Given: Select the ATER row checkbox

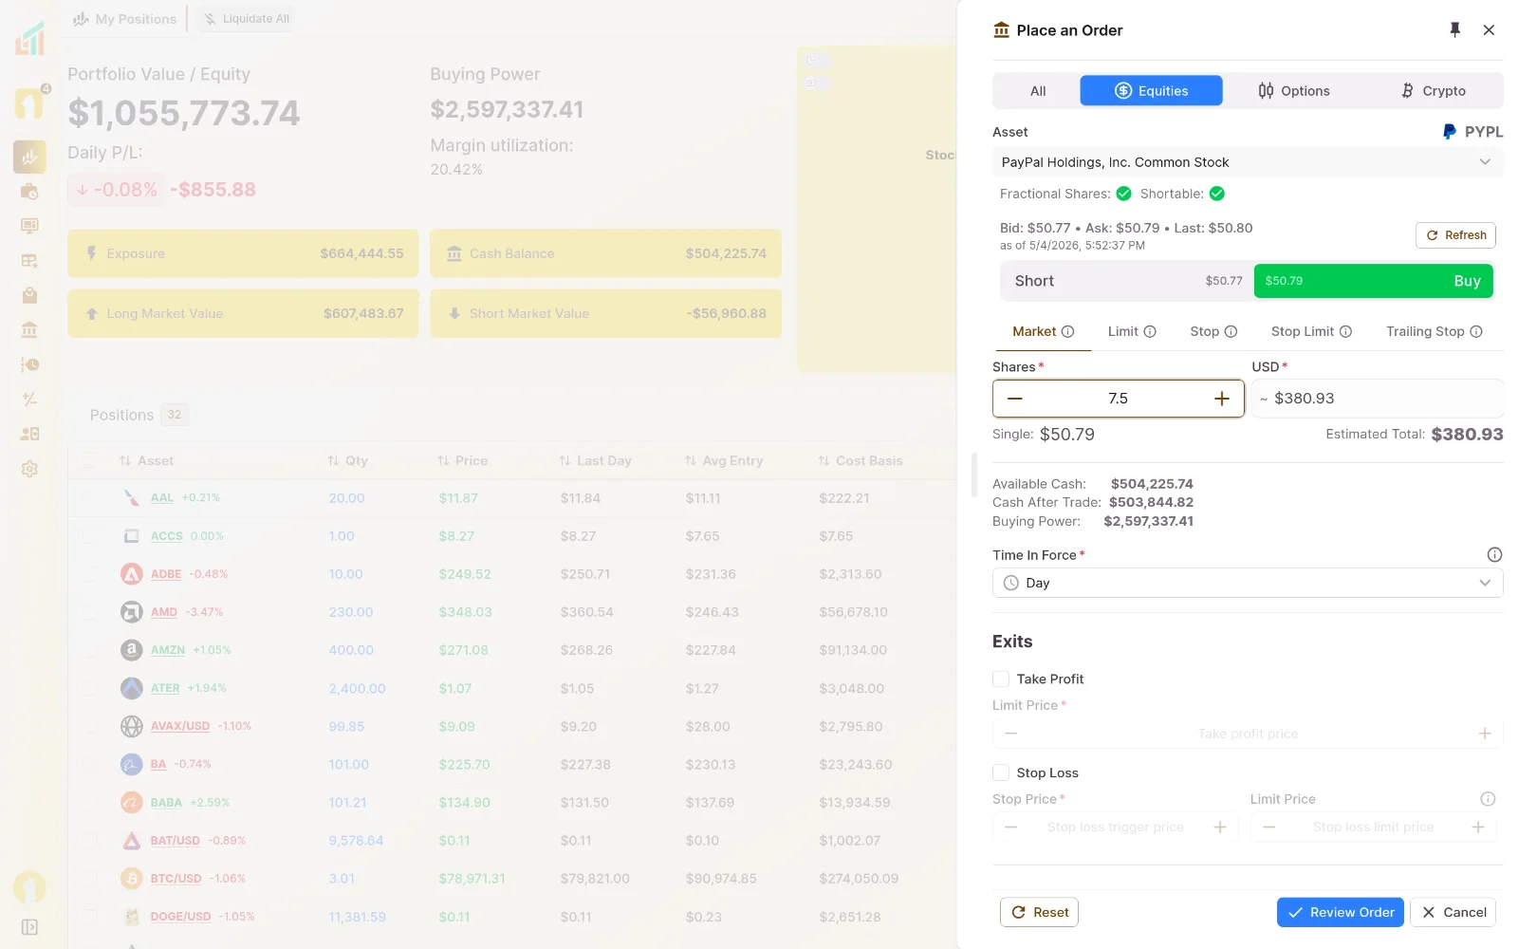Looking at the screenshot, I should tap(90, 688).
